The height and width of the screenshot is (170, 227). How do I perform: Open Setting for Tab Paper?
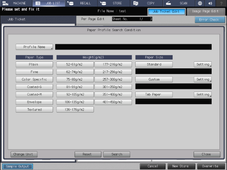pyautogui.click(x=203, y=95)
